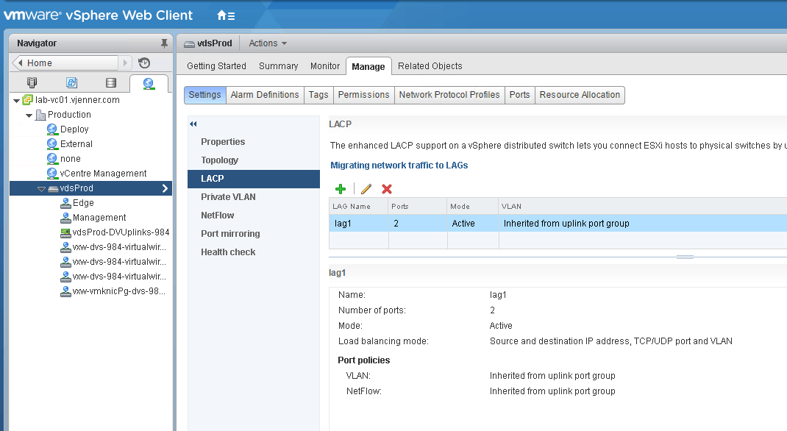787x431 pixels.
Task: Click the Production datacenter icon
Action: coord(40,115)
